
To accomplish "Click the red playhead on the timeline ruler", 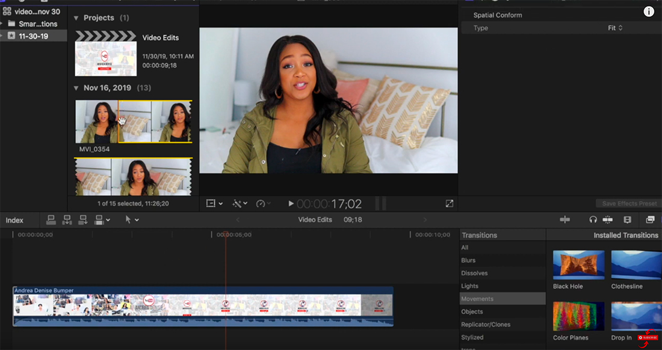I will 227,235.
